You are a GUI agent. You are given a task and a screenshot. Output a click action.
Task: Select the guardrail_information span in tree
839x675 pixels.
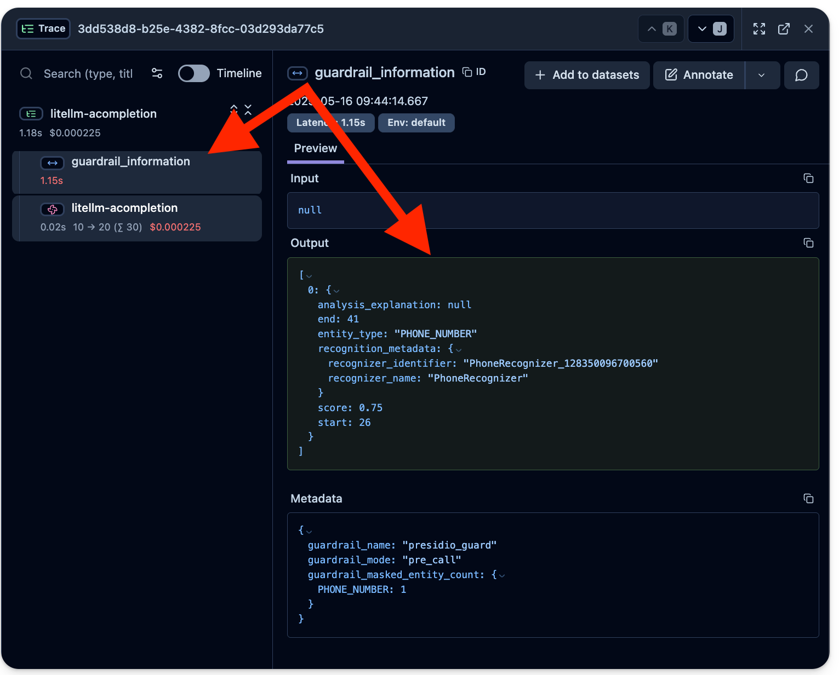(130, 162)
